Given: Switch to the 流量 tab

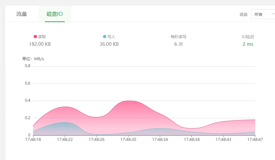Looking at the screenshot, I should tap(21, 14).
